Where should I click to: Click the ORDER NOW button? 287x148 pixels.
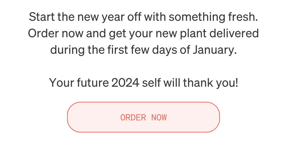[143, 117]
